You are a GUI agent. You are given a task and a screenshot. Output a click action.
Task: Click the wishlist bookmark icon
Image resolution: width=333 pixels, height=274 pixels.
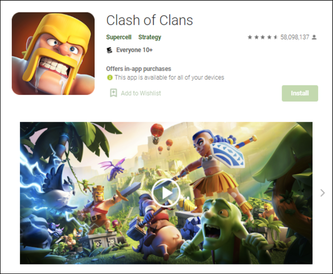(x=113, y=93)
